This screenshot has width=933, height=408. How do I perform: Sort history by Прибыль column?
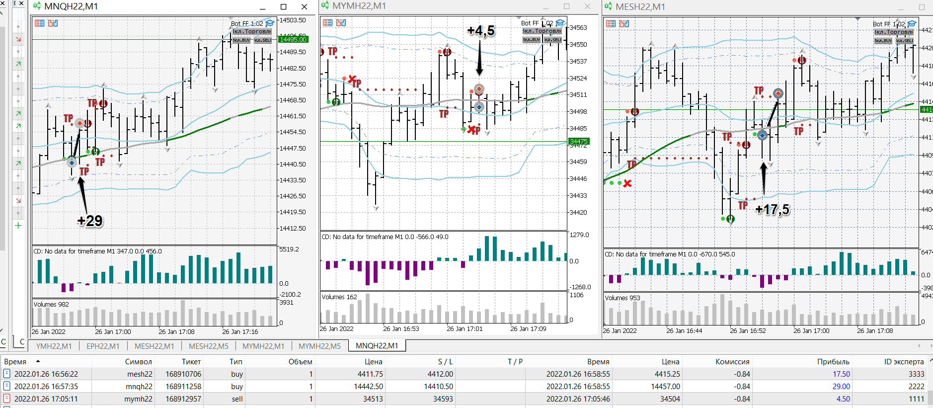[833, 362]
